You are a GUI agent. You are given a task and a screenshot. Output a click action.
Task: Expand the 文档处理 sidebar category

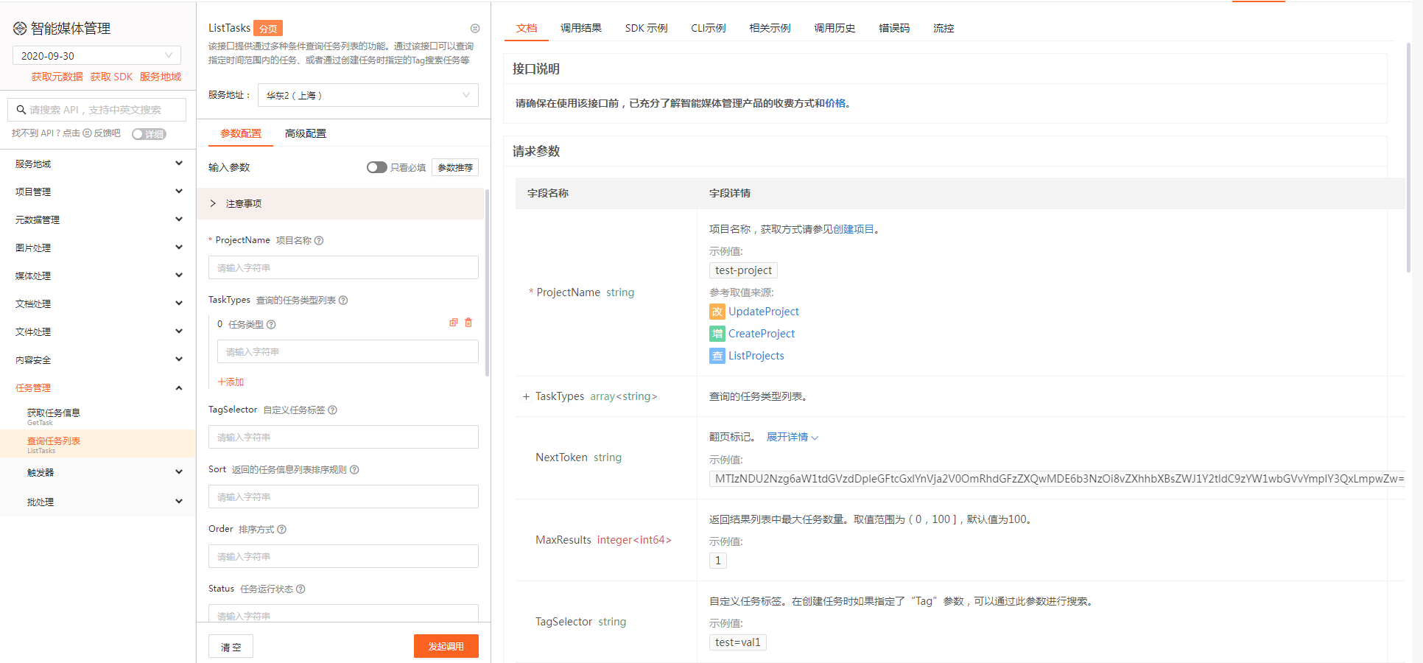(x=98, y=304)
